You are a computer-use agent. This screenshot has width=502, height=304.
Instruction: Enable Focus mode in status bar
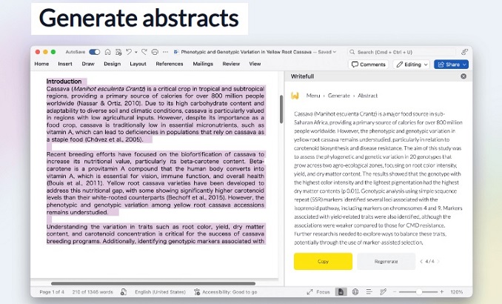click(319, 292)
